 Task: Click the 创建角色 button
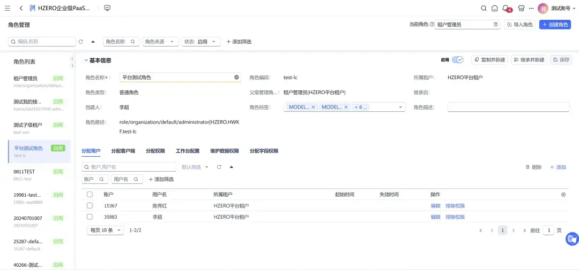pos(555,25)
